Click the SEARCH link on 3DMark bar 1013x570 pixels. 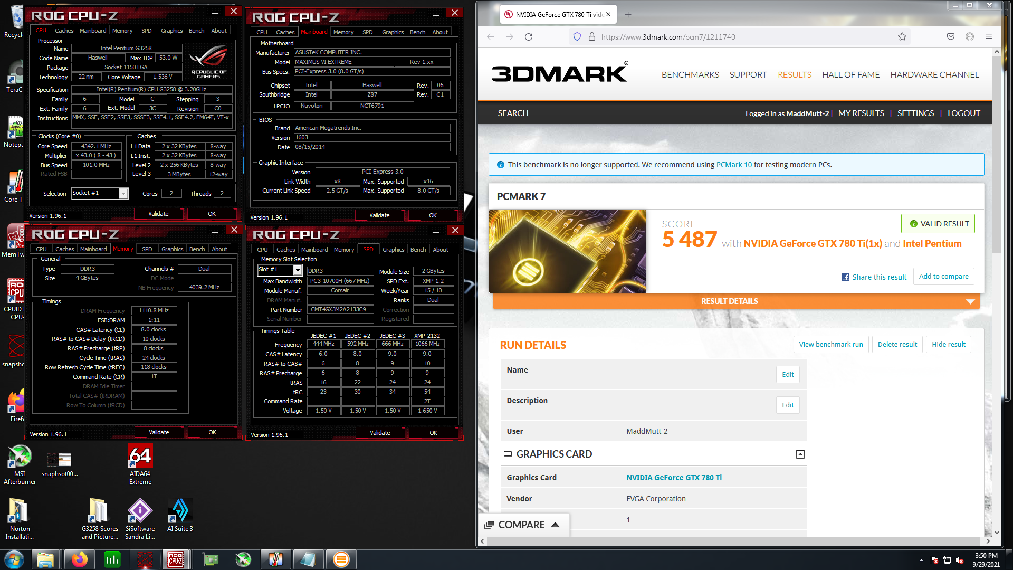[513, 113]
